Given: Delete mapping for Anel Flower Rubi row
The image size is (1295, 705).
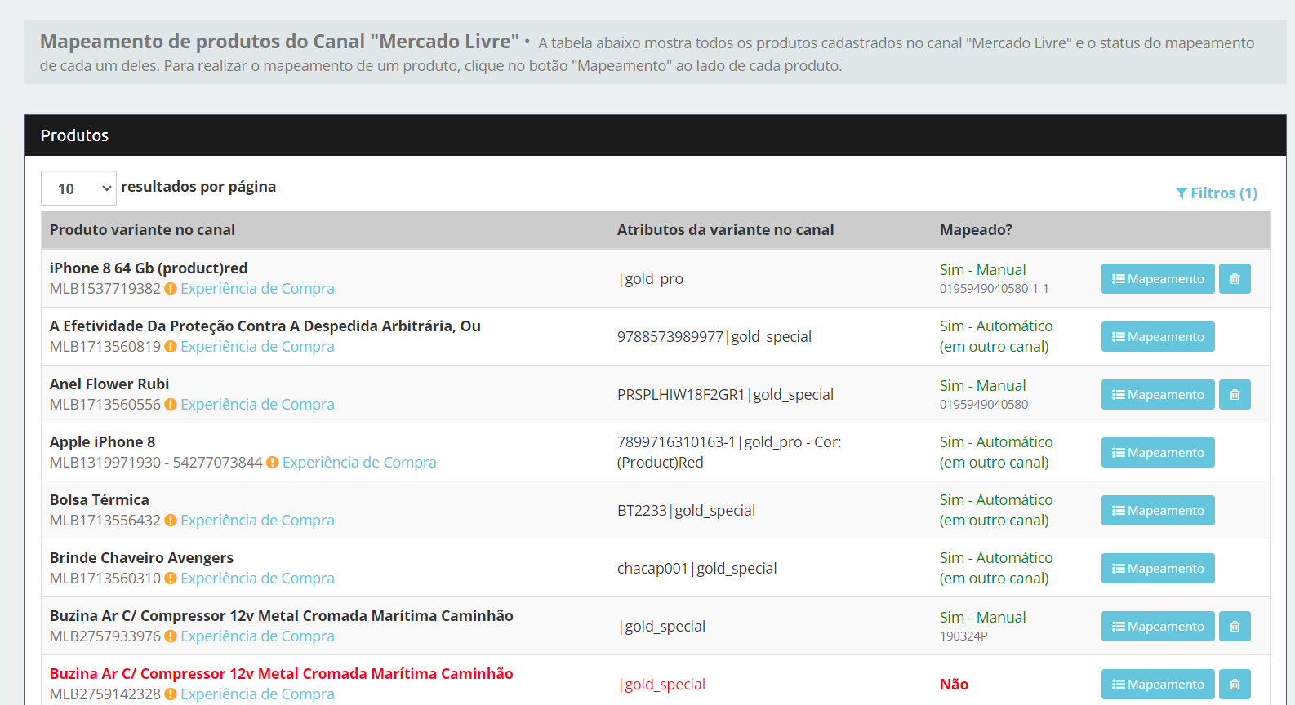Looking at the screenshot, I should (1235, 395).
